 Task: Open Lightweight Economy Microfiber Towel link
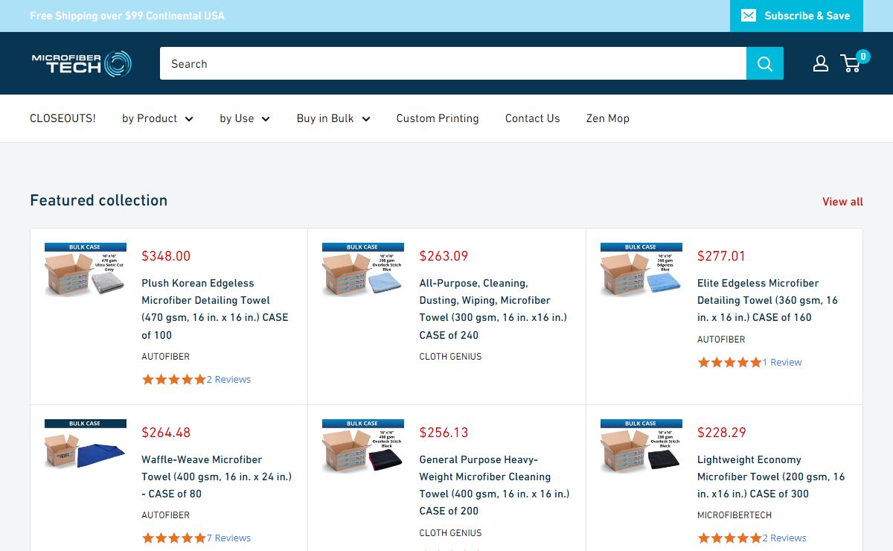771,477
